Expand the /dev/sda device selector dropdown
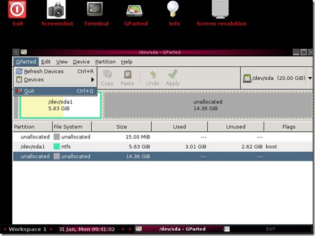 tap(310, 78)
